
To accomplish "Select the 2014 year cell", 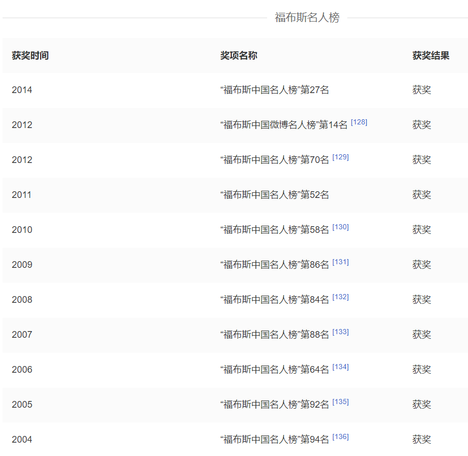I will tap(22, 90).
